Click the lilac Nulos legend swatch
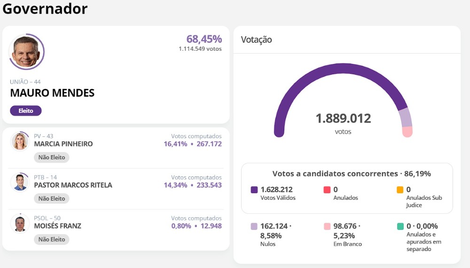This screenshot has height=268, width=470. 254,227
